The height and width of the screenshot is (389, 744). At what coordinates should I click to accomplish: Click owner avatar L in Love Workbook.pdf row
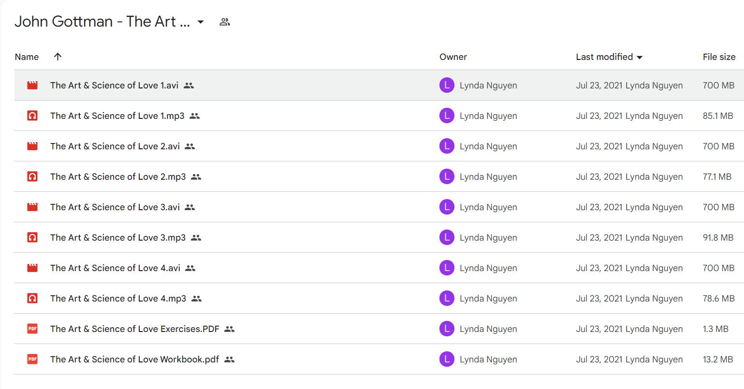tap(447, 360)
